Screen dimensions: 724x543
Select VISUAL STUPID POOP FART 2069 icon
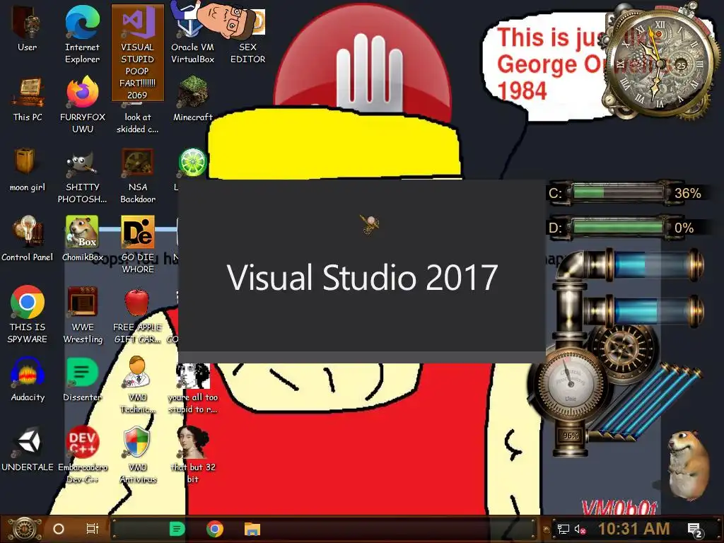click(138, 52)
